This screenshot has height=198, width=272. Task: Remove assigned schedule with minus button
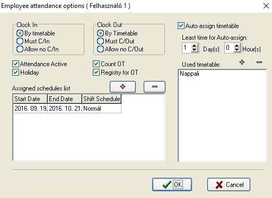click(155, 87)
